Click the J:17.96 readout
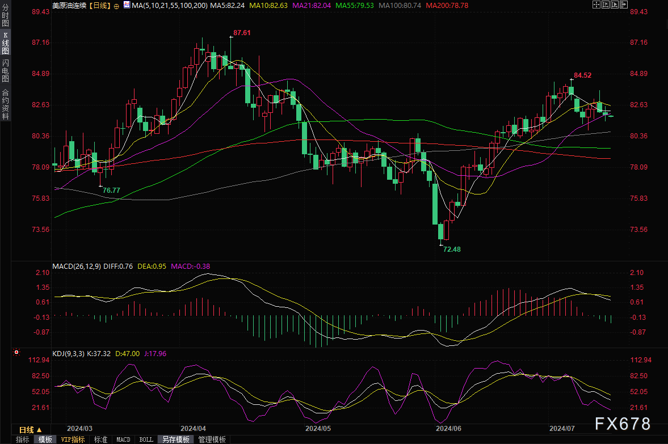The width and height of the screenshot is (668, 444). 155,354
